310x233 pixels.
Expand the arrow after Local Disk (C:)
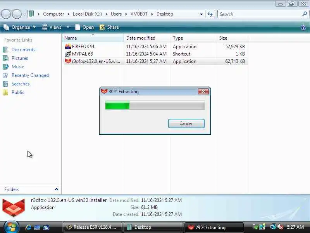[106, 14]
